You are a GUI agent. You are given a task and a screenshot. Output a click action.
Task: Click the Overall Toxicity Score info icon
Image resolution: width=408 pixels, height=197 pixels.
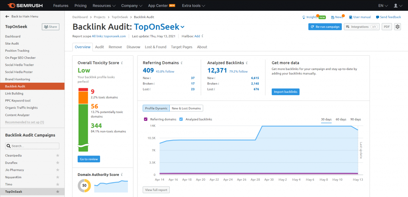point(122,63)
